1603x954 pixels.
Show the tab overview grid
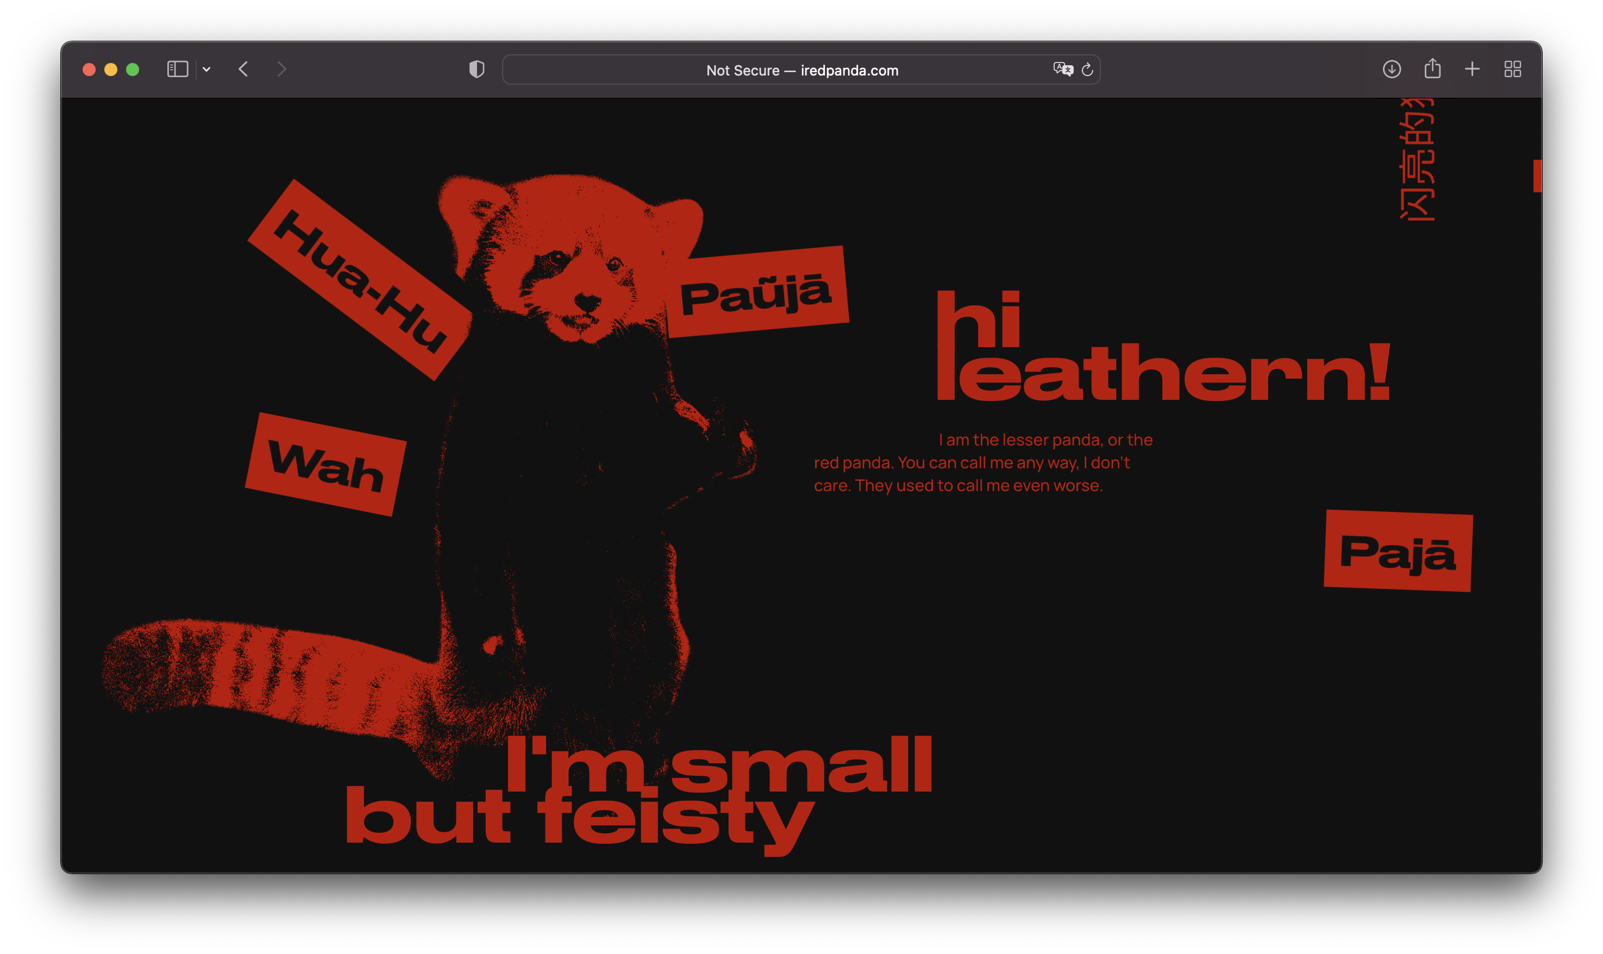(x=1512, y=70)
